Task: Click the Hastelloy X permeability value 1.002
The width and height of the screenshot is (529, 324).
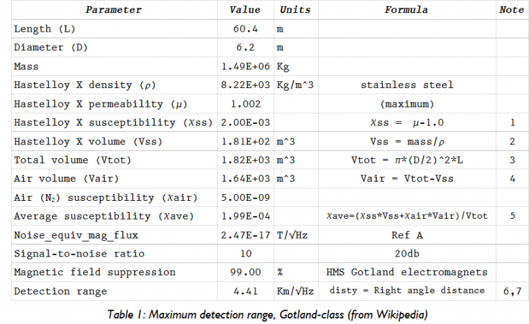Action: point(245,104)
